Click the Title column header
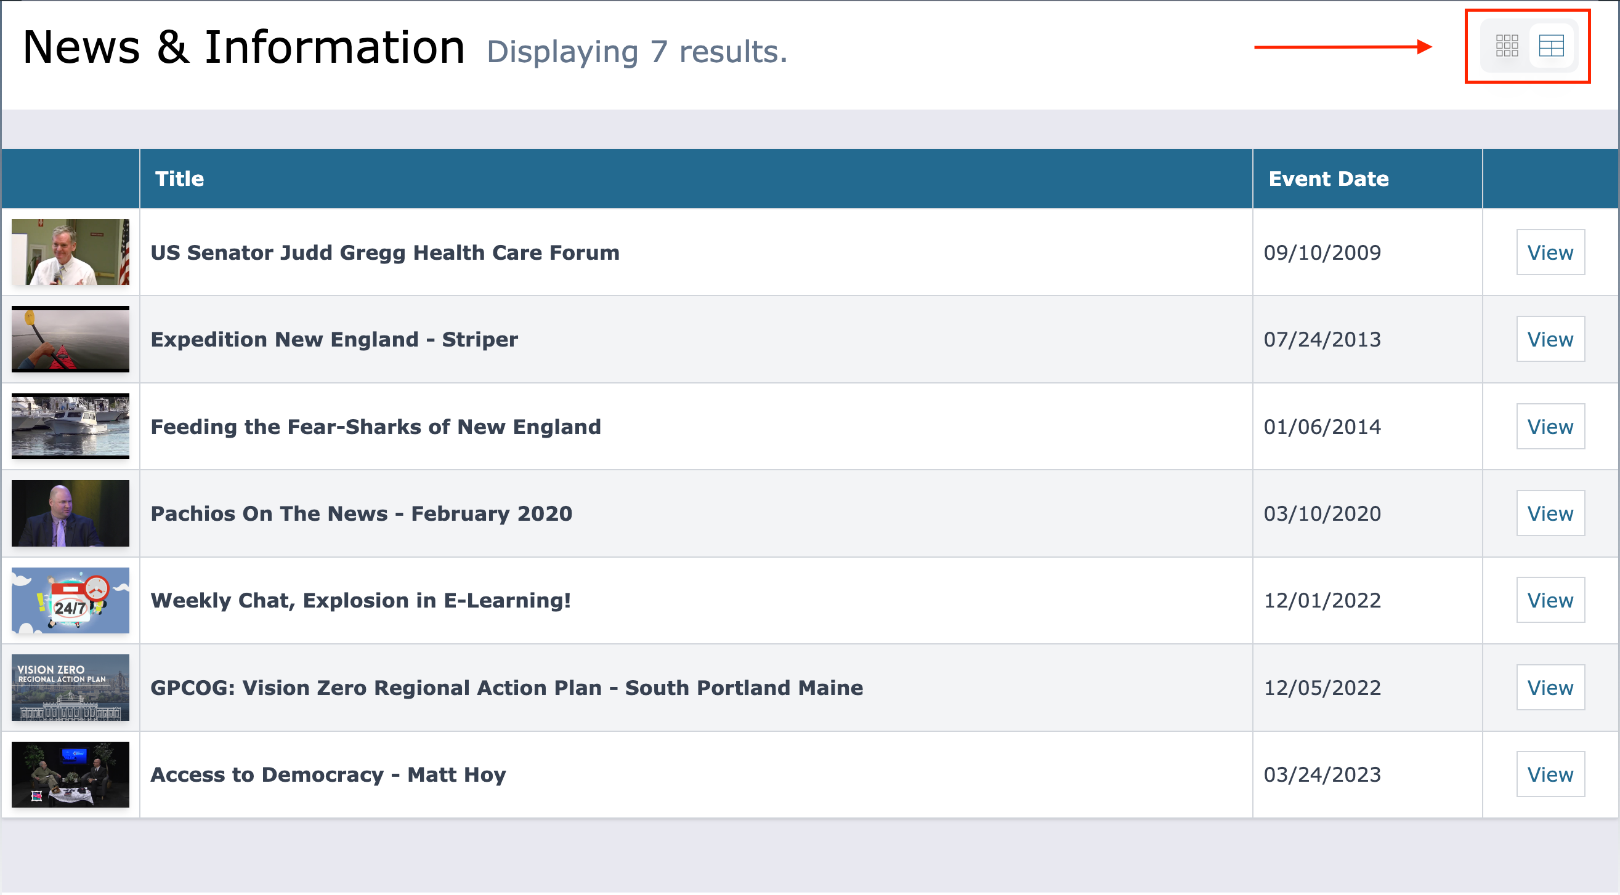1620x895 pixels. (180, 179)
